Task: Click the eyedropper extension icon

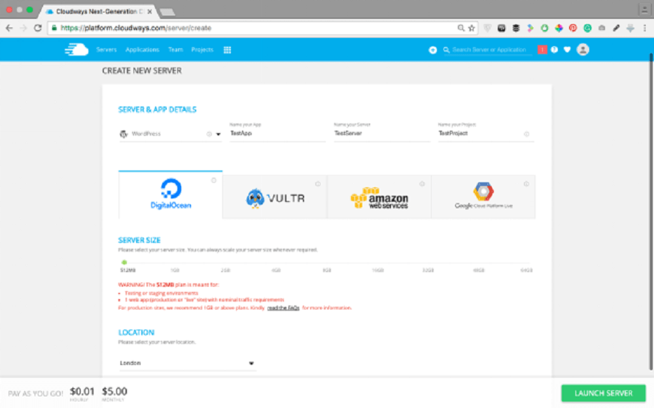Action: (x=616, y=28)
